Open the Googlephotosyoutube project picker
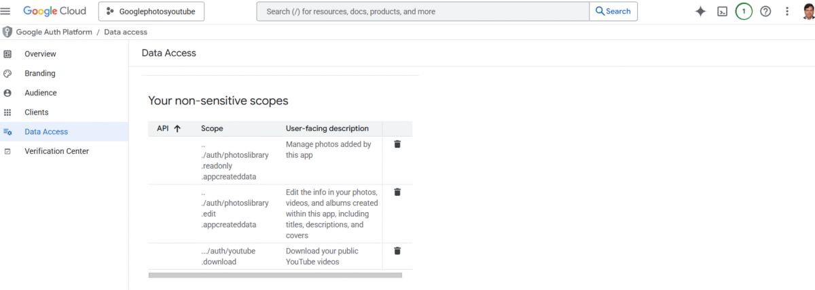 click(151, 12)
